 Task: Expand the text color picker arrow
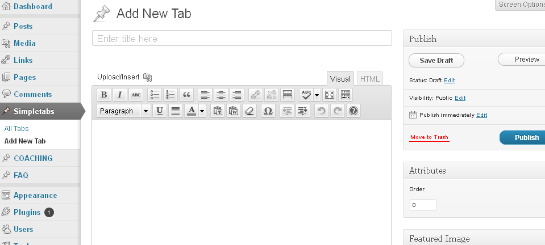click(x=202, y=111)
